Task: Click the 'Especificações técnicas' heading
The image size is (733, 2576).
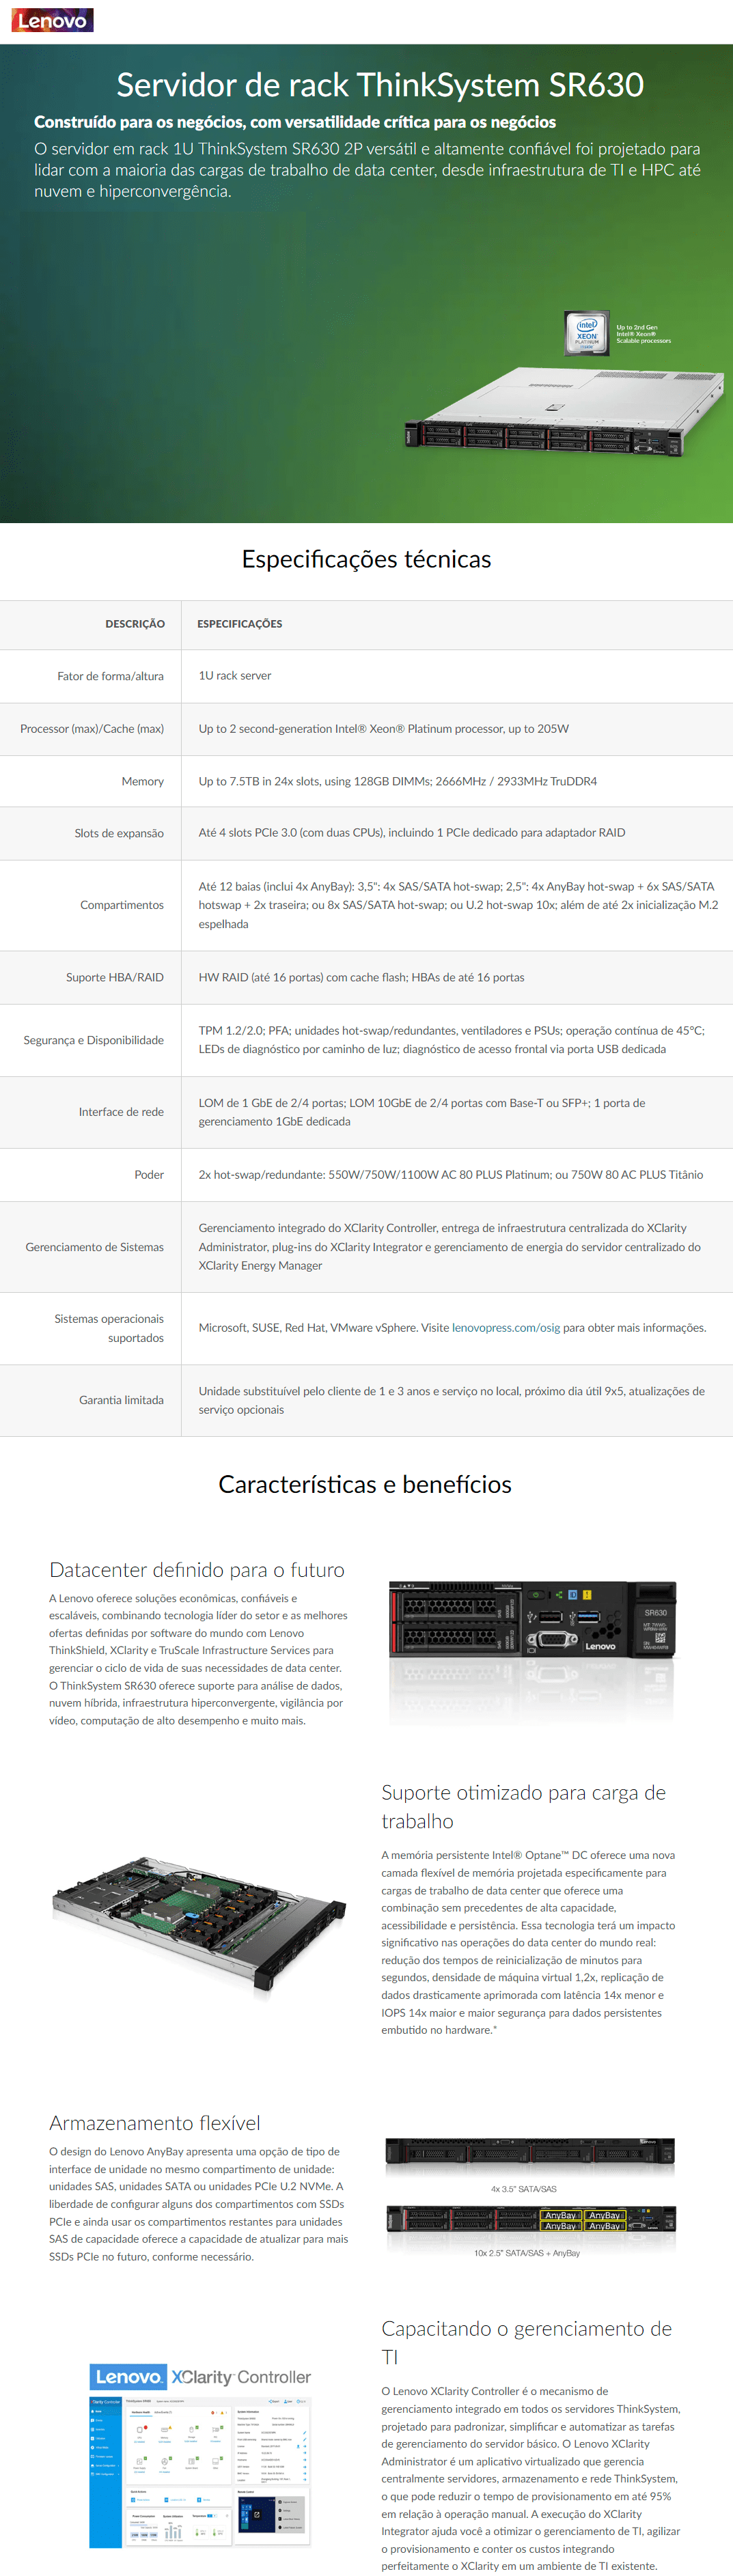Action: point(366,559)
